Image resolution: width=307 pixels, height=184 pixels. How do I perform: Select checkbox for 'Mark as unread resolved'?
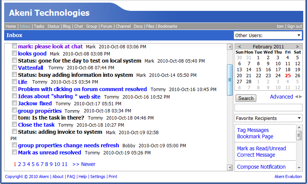[x=14, y=152]
